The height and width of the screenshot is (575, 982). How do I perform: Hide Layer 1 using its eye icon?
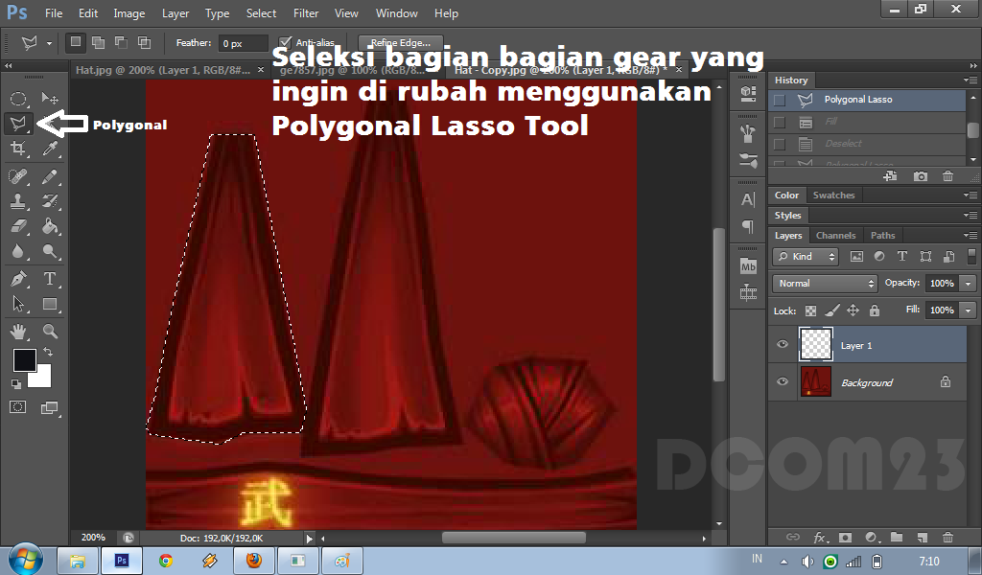tap(783, 345)
